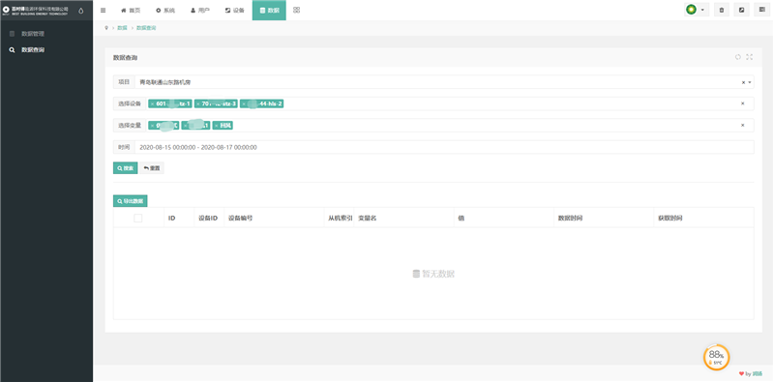The image size is (774, 382).
Task: Clear all selected variables with the x
Action: point(742,126)
